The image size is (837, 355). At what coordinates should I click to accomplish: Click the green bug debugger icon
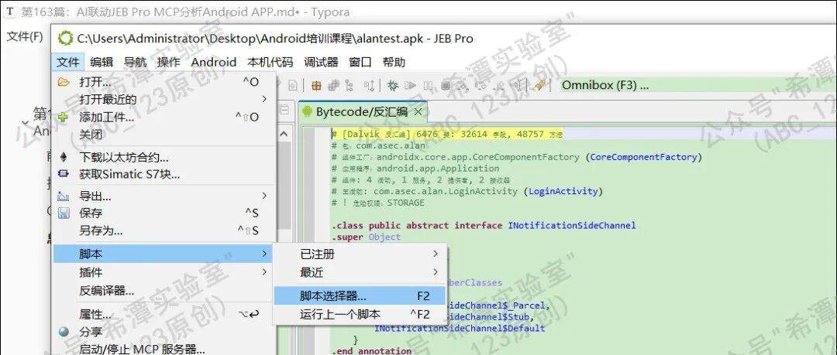coord(393,85)
